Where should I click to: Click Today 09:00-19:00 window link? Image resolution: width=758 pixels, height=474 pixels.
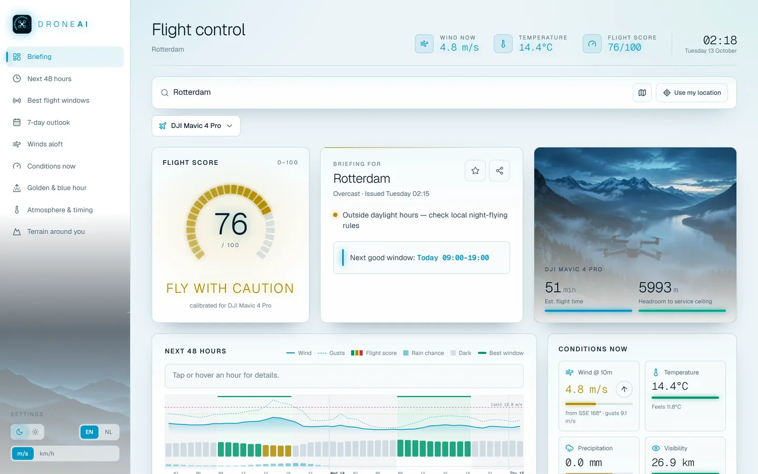click(x=453, y=258)
